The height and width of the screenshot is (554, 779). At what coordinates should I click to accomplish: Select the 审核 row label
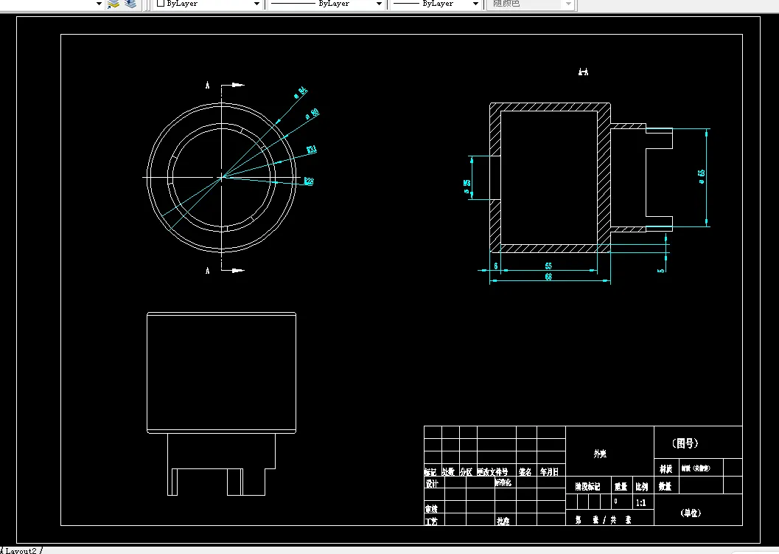(431, 509)
